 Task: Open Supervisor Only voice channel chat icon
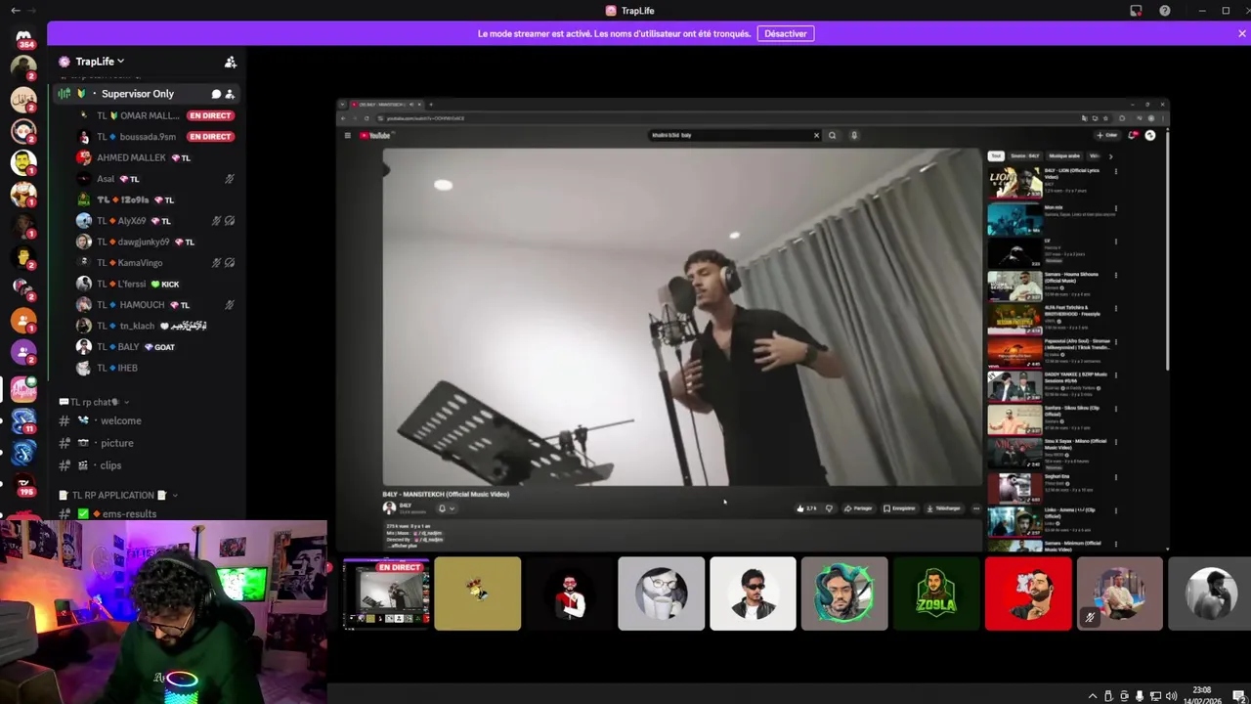click(216, 94)
